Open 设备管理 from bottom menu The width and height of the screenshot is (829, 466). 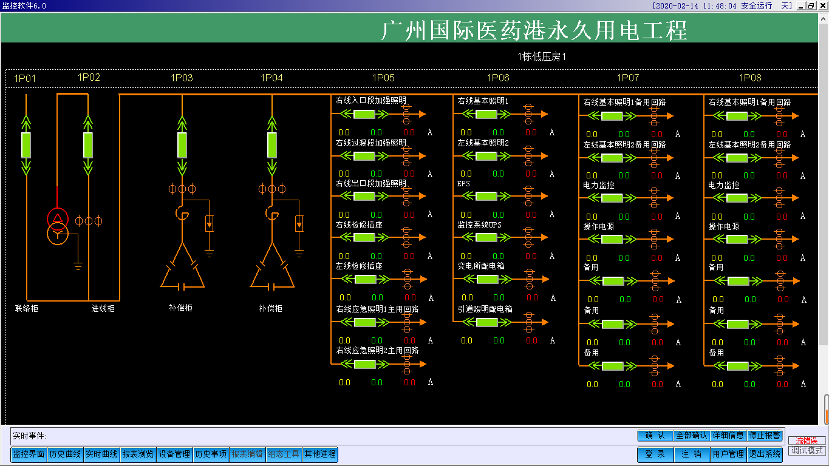(x=174, y=454)
